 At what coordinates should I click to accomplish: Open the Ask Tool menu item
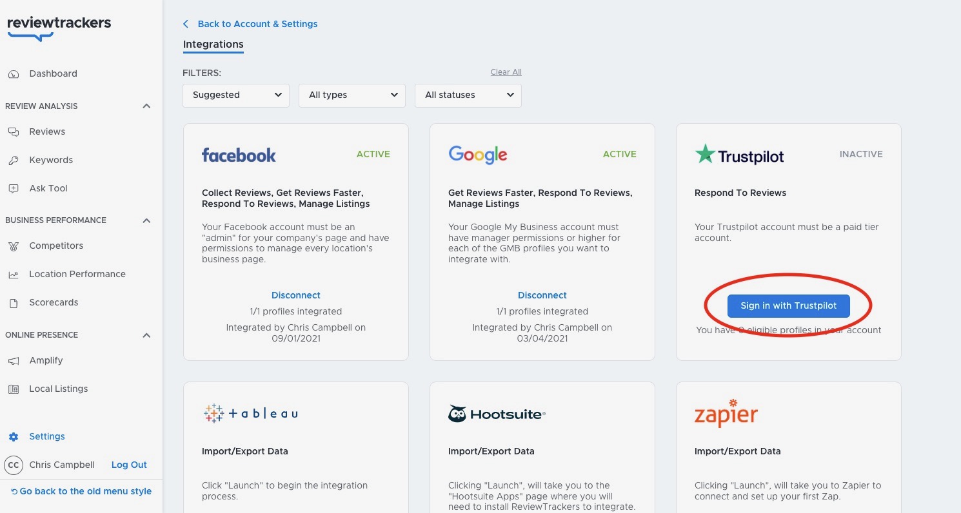coord(48,188)
